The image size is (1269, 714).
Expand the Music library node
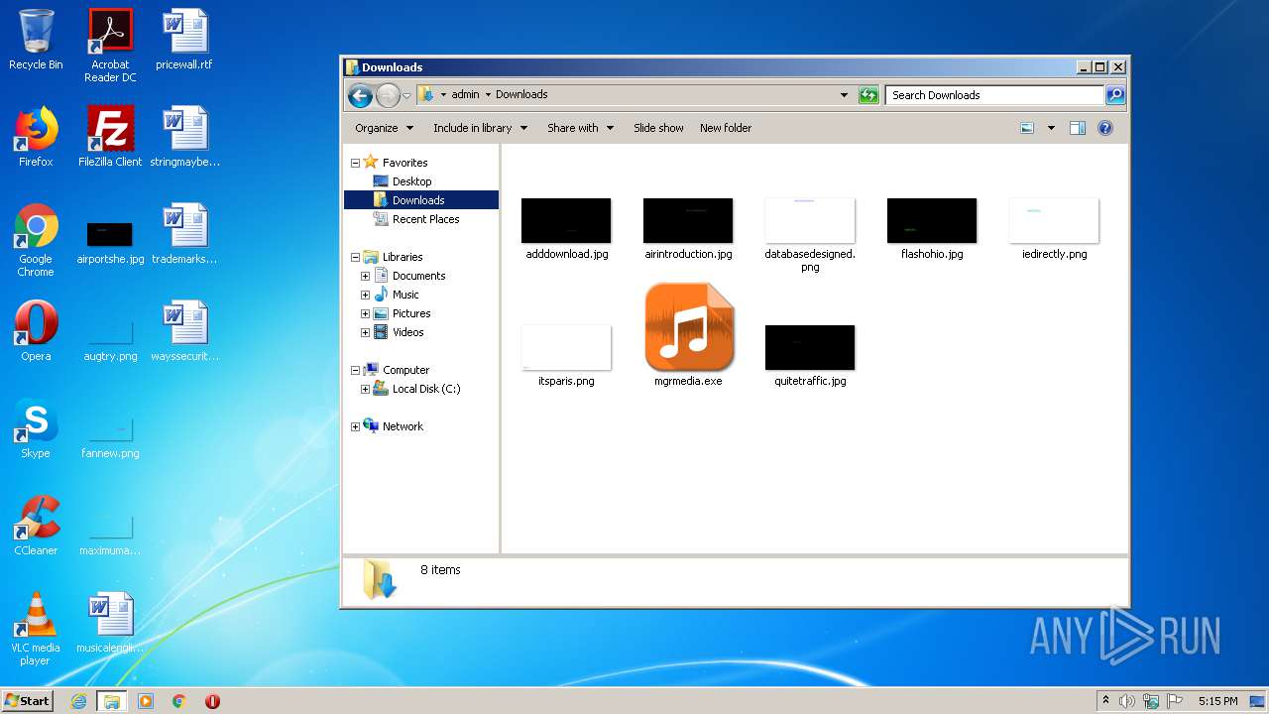click(366, 295)
